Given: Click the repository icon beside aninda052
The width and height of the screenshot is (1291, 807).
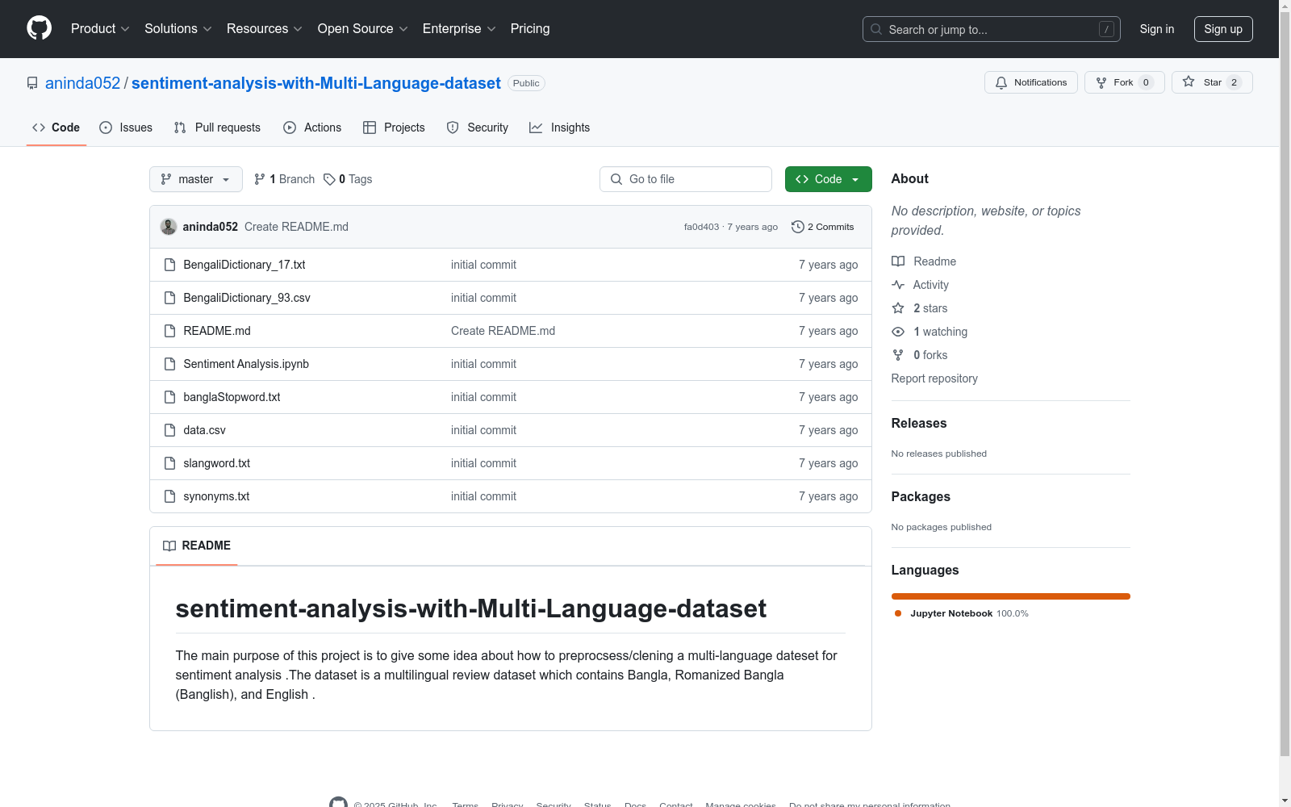Looking at the screenshot, I should click(32, 83).
